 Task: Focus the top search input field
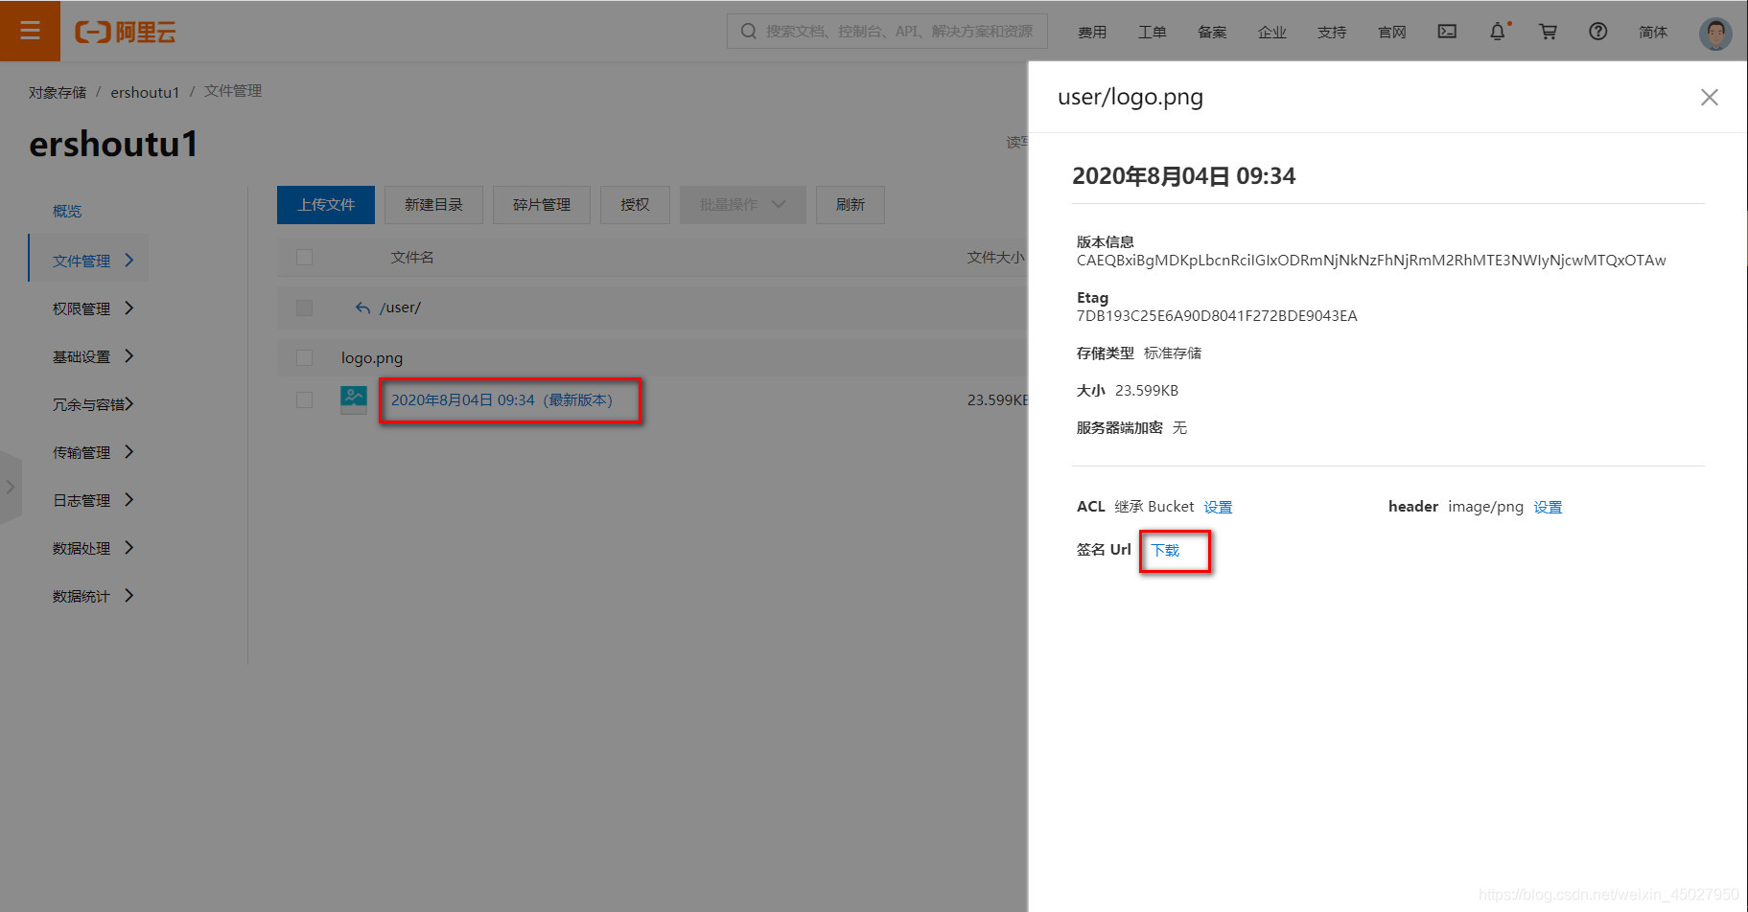pos(887,32)
